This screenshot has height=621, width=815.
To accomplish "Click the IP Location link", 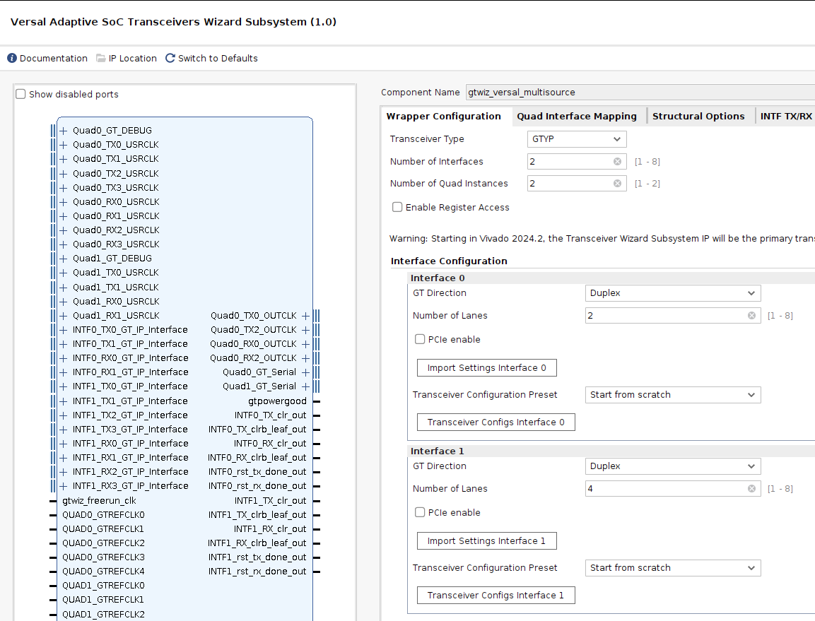I will coord(133,58).
